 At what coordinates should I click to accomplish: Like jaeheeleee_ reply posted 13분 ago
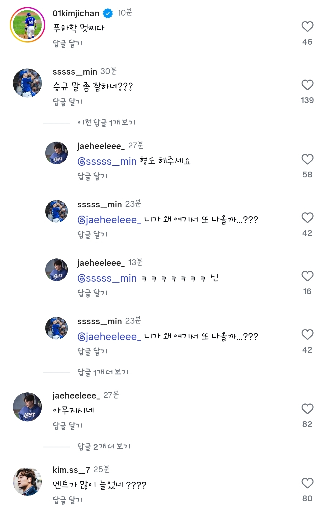coord(307,276)
